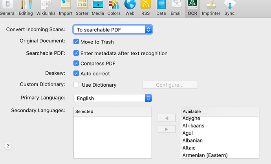271x164 pixels.
Task: Open the RSS feed preferences
Action: point(146,8)
